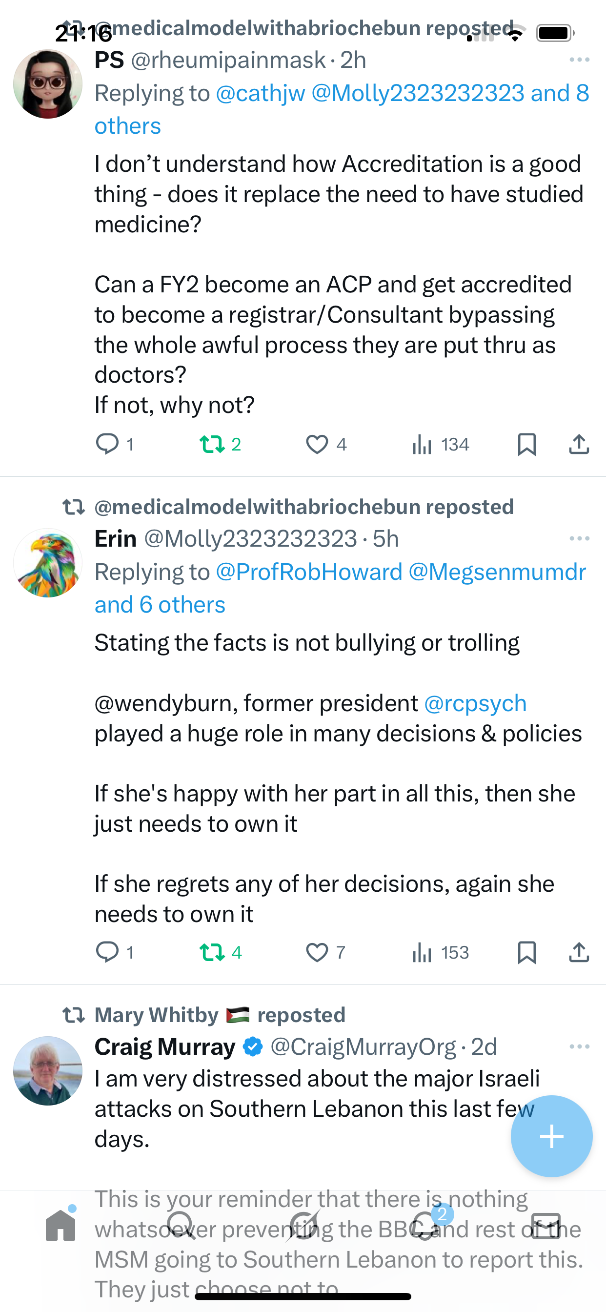This screenshot has height=1312, width=606.
Task: Share Erin's tweet about owning decisions
Action: (579, 952)
